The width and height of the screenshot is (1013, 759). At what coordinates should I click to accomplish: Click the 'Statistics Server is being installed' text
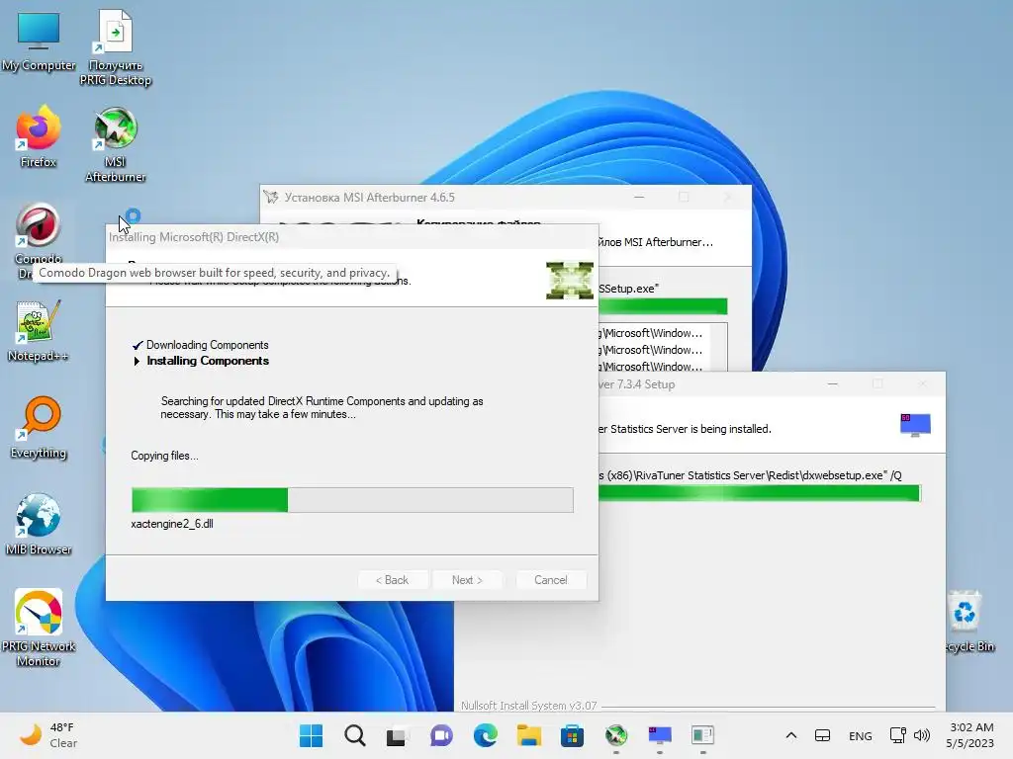pos(685,429)
